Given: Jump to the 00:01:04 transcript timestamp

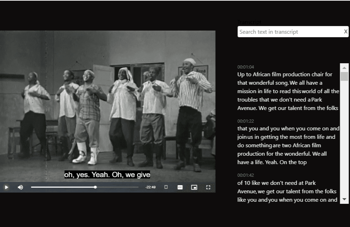Looking at the screenshot, I should point(246,67).
